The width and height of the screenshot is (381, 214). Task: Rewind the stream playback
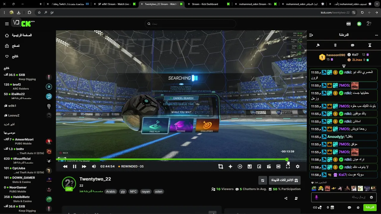point(65,166)
